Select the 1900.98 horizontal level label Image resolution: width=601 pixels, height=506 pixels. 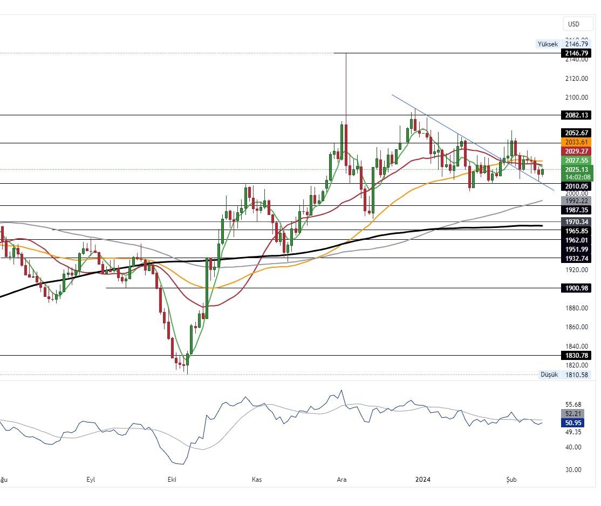[577, 288]
